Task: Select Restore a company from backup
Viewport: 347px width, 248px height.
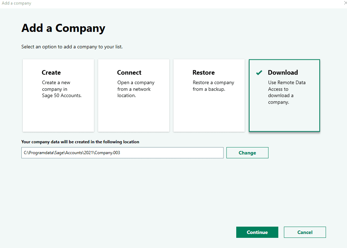Action: click(209, 95)
